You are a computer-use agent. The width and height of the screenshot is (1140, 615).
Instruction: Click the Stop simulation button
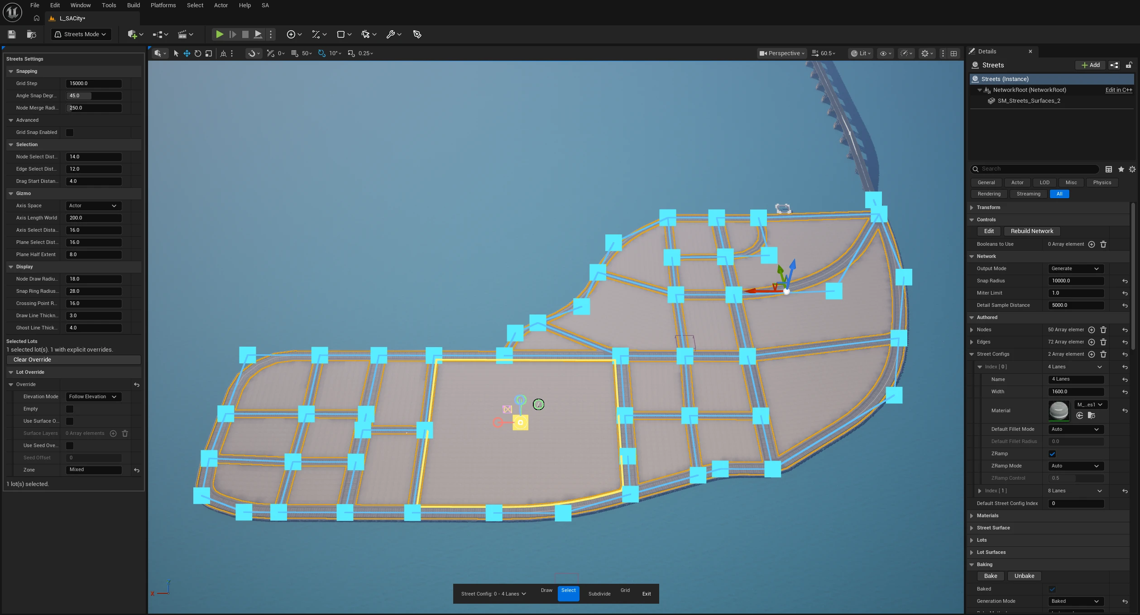click(x=245, y=34)
